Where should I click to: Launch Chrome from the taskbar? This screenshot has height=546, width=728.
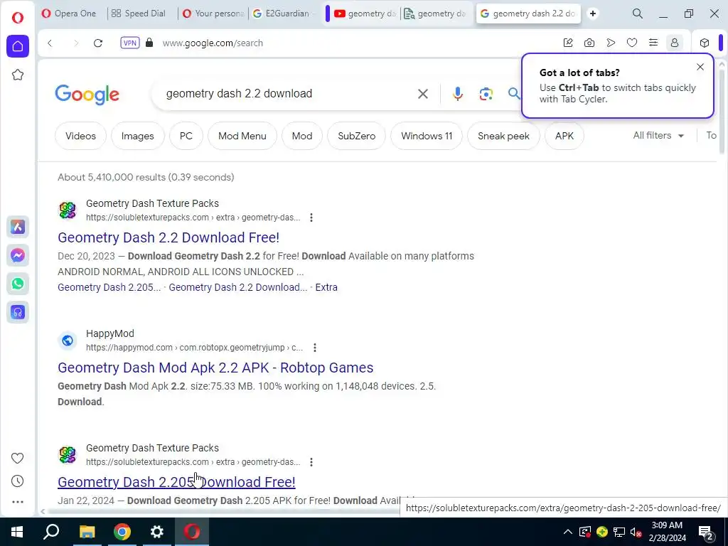point(122,532)
